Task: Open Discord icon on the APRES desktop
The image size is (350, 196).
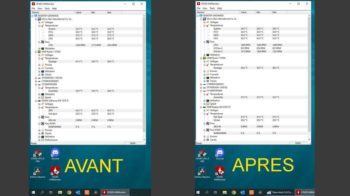Action: 220,154
